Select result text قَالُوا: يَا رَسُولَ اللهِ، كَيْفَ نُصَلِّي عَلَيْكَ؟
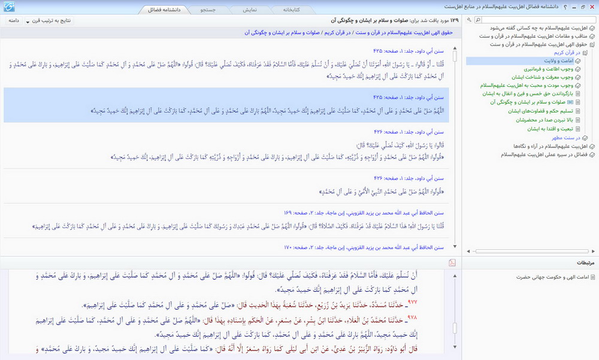 coord(400,145)
